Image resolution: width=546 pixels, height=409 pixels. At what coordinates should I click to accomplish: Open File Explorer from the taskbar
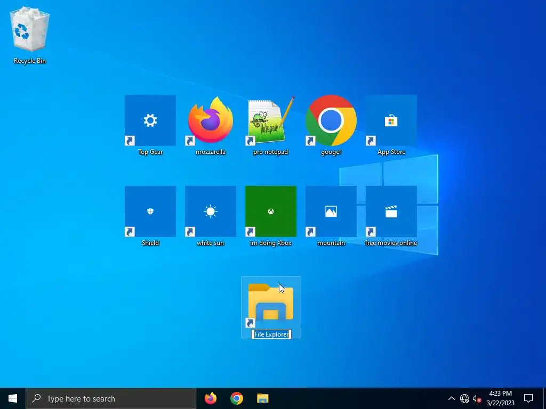click(262, 398)
